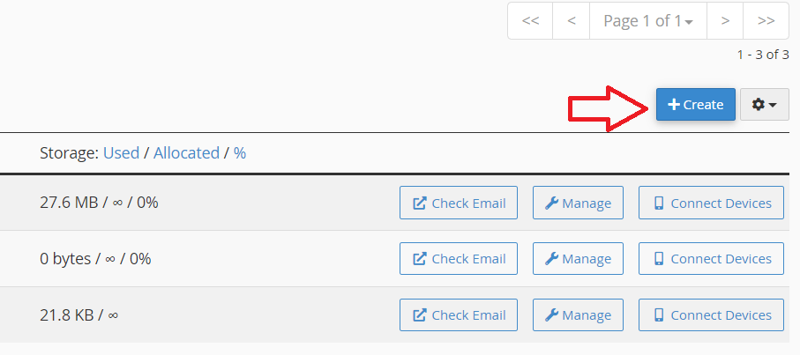Sort by Allocated storage
The width and height of the screenshot is (800, 355).
(186, 152)
